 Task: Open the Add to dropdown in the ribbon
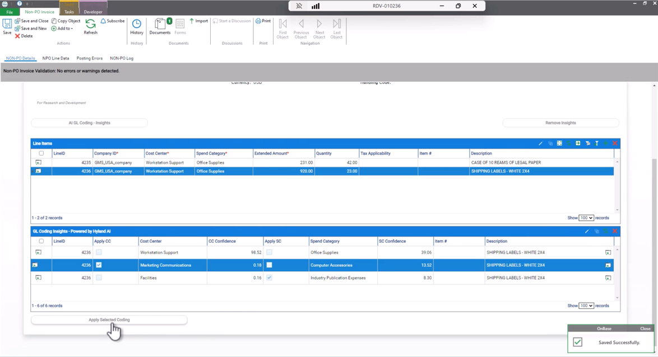[62, 29]
